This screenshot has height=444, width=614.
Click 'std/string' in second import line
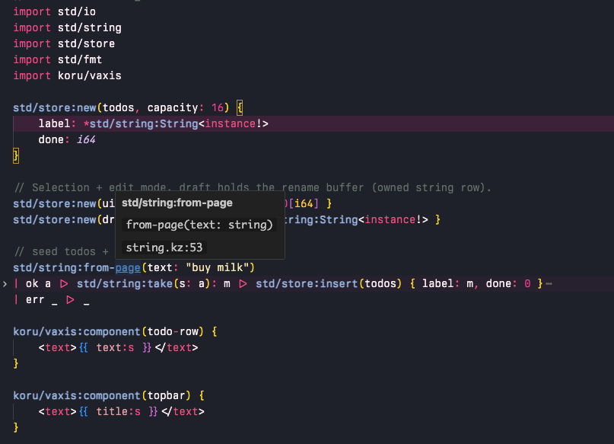(90, 28)
